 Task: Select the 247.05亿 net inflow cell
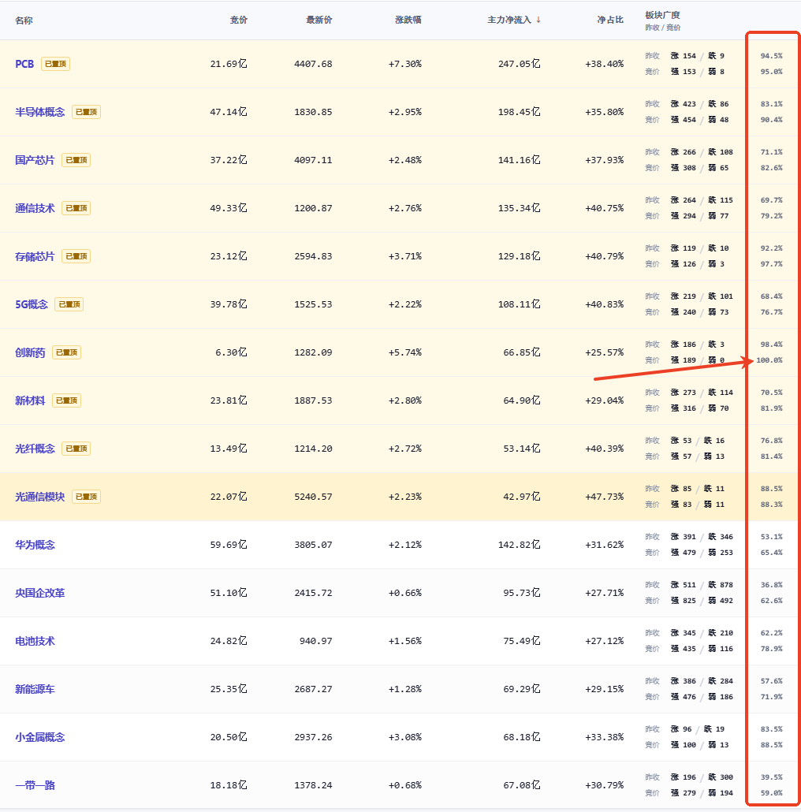(519, 64)
